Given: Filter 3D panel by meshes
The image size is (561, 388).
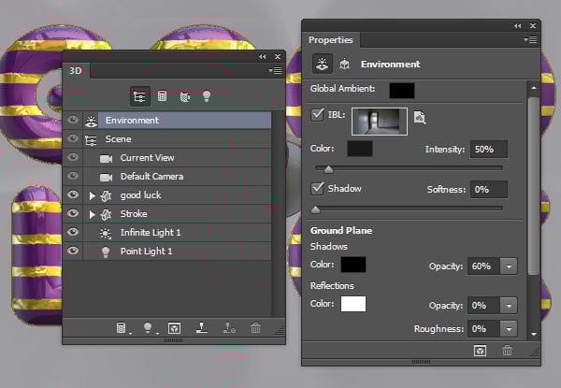Looking at the screenshot, I should pyautogui.click(x=162, y=95).
